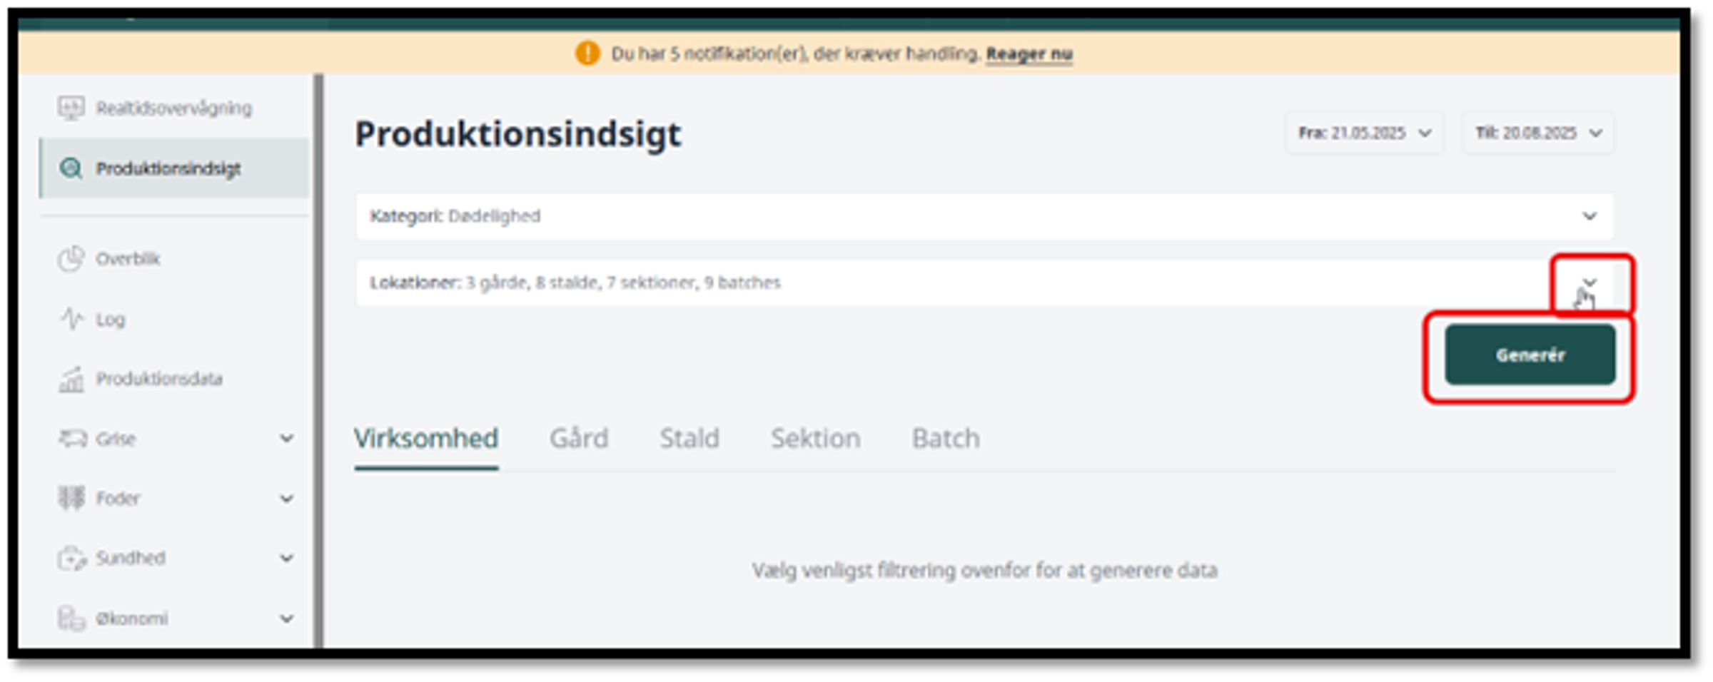The image size is (1713, 682).
Task: Open the Lokationer dropdown chevron
Action: tap(1590, 283)
